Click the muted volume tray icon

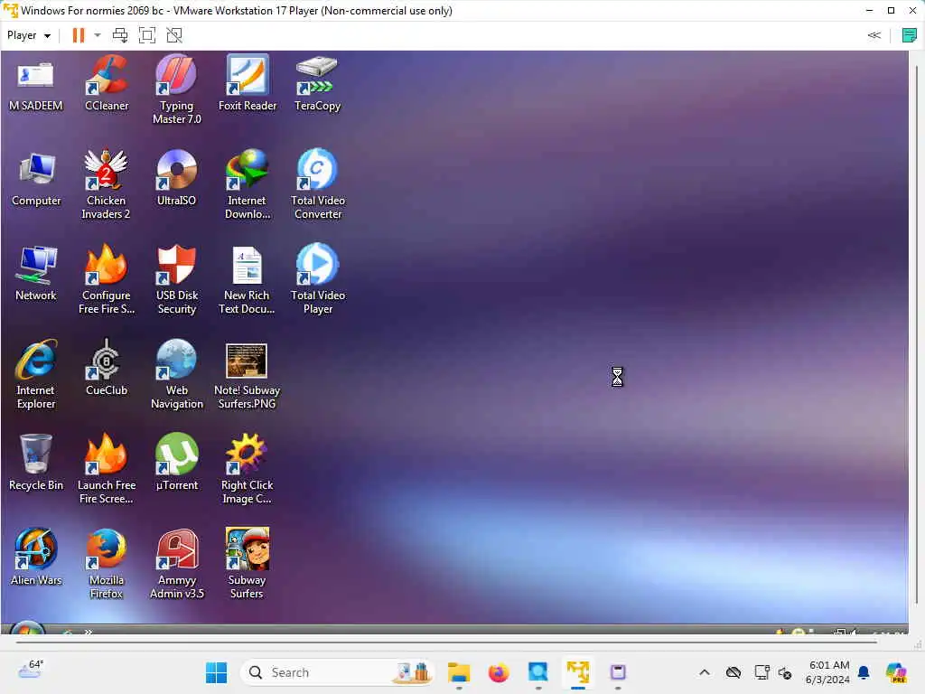click(x=785, y=672)
